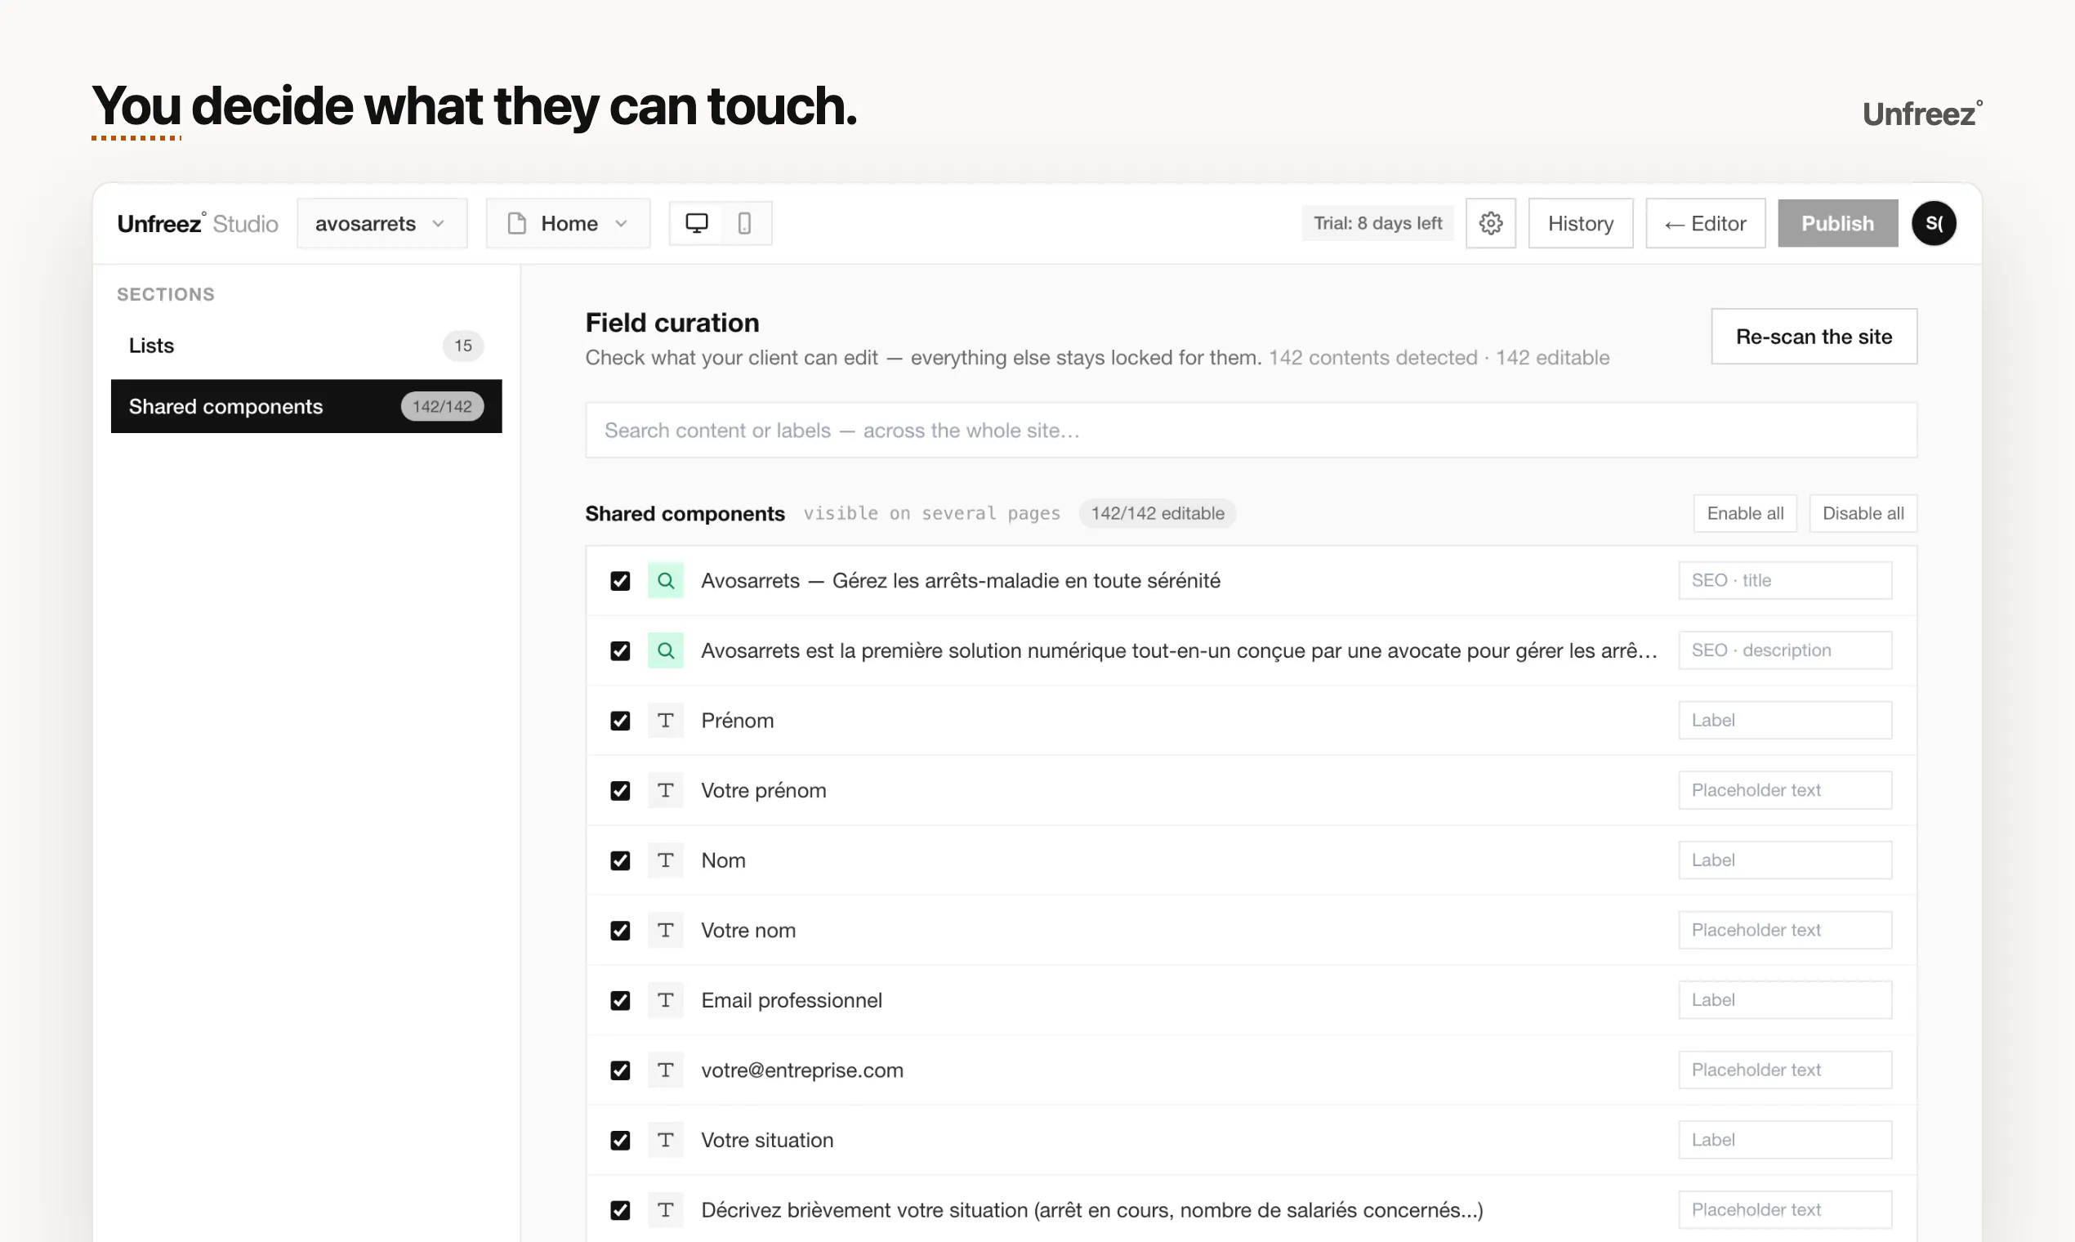Click Placeholder text field in Décrivez brièvement row
This screenshot has height=1242, width=2075.
click(x=1785, y=1210)
